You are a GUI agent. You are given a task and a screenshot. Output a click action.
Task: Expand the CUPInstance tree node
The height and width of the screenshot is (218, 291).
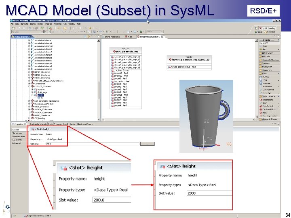click(x=29, y=84)
